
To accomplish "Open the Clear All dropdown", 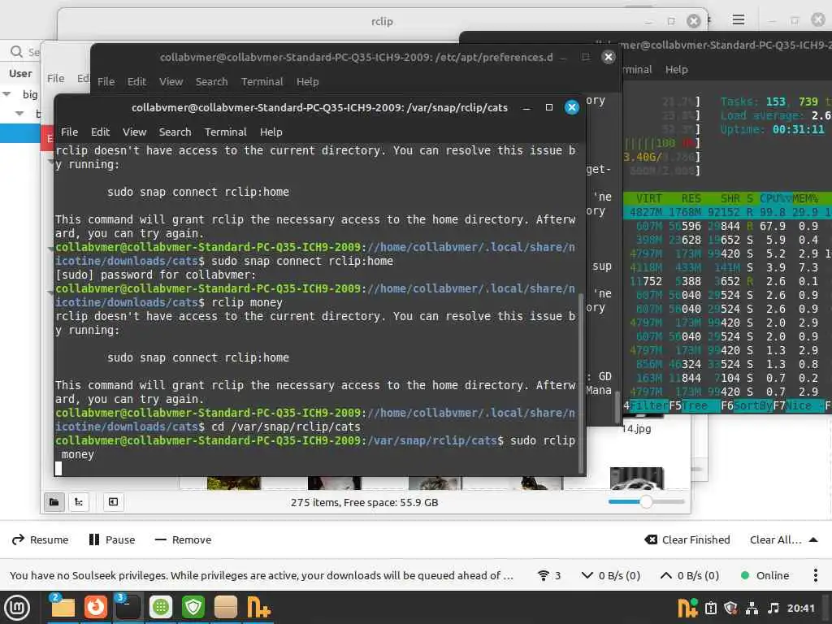I will 783,539.
